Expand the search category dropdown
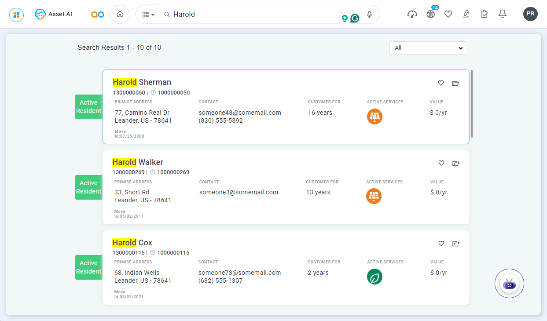Image resolution: width=547 pixels, height=321 pixels. point(148,15)
